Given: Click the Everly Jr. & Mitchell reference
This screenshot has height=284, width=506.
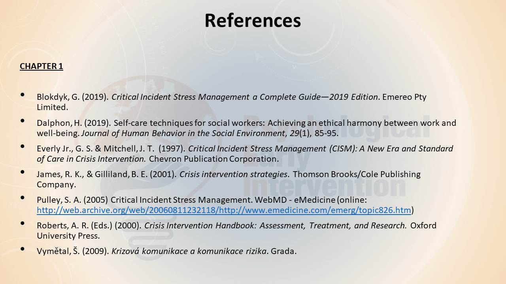Looking at the screenshot, I should coord(245,154).
